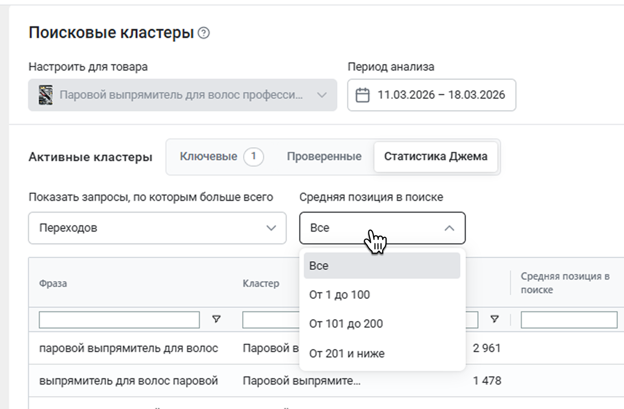Click the product thumbnail in Настроить для товара
This screenshot has height=409, width=624.
(45, 95)
